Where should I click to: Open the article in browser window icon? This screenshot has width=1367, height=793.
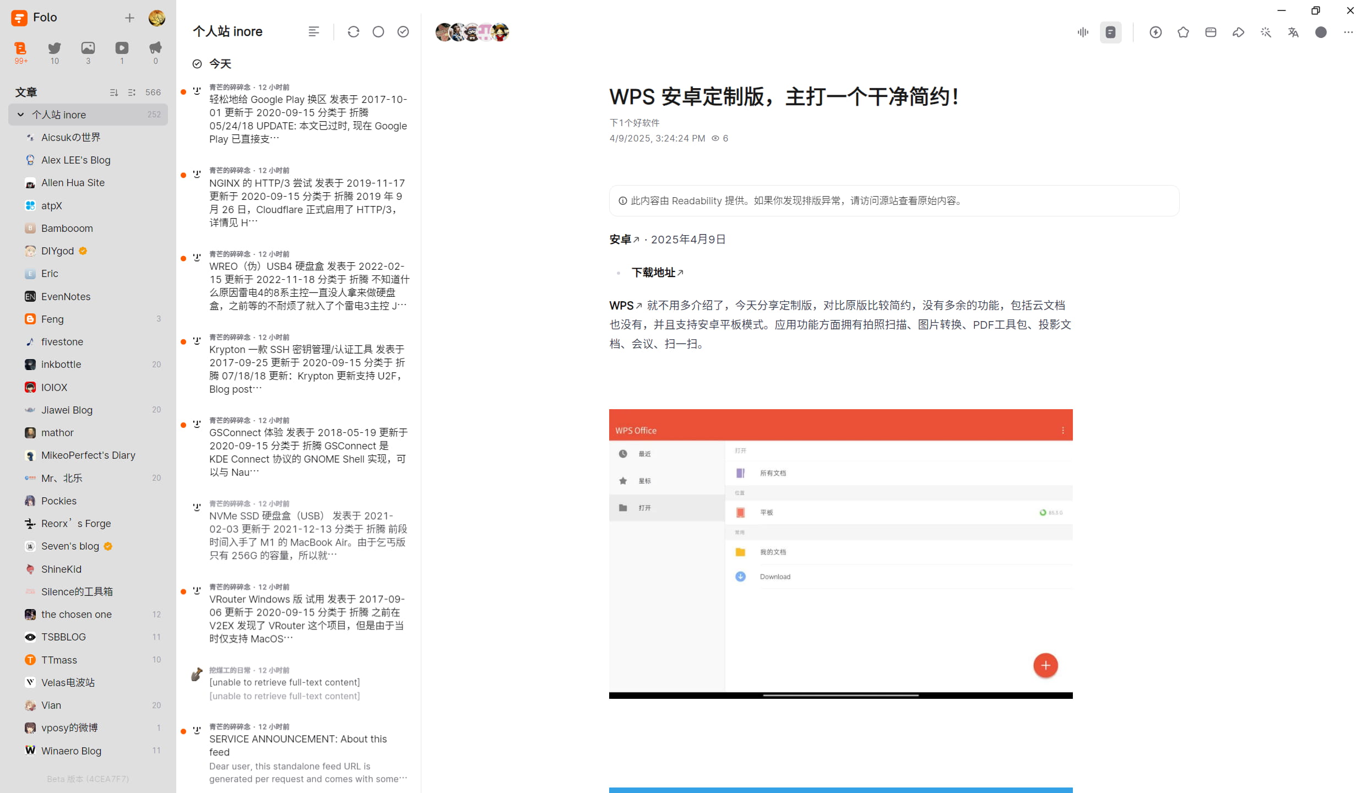[x=1211, y=32]
